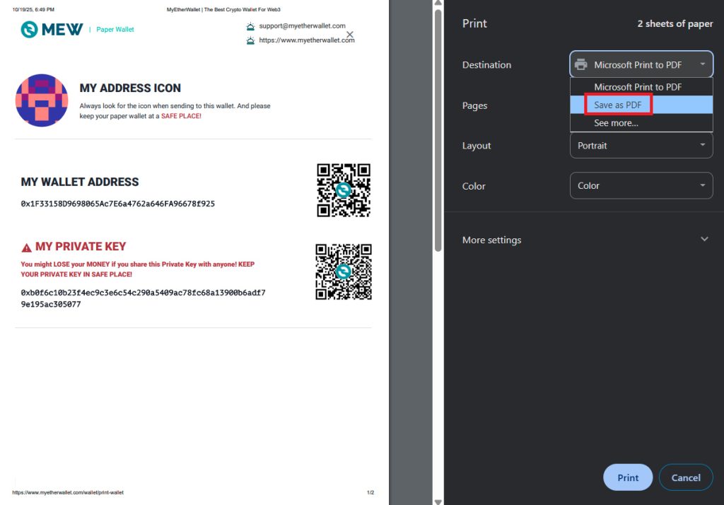
Task: Expand the More settings section
Action: (703, 240)
